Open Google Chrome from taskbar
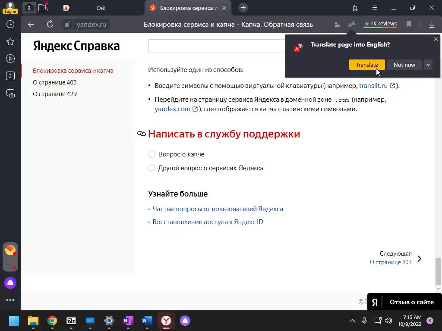Viewport: 442px width, 331px height. [52, 321]
